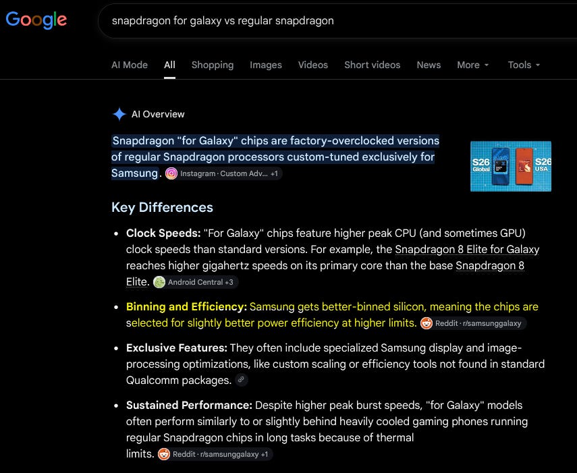Expand the More search filters dropdown
The image size is (577, 473).
[x=473, y=65]
